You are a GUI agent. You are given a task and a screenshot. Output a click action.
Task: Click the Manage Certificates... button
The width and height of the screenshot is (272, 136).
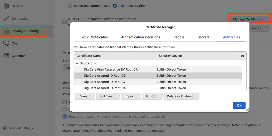(249, 19)
